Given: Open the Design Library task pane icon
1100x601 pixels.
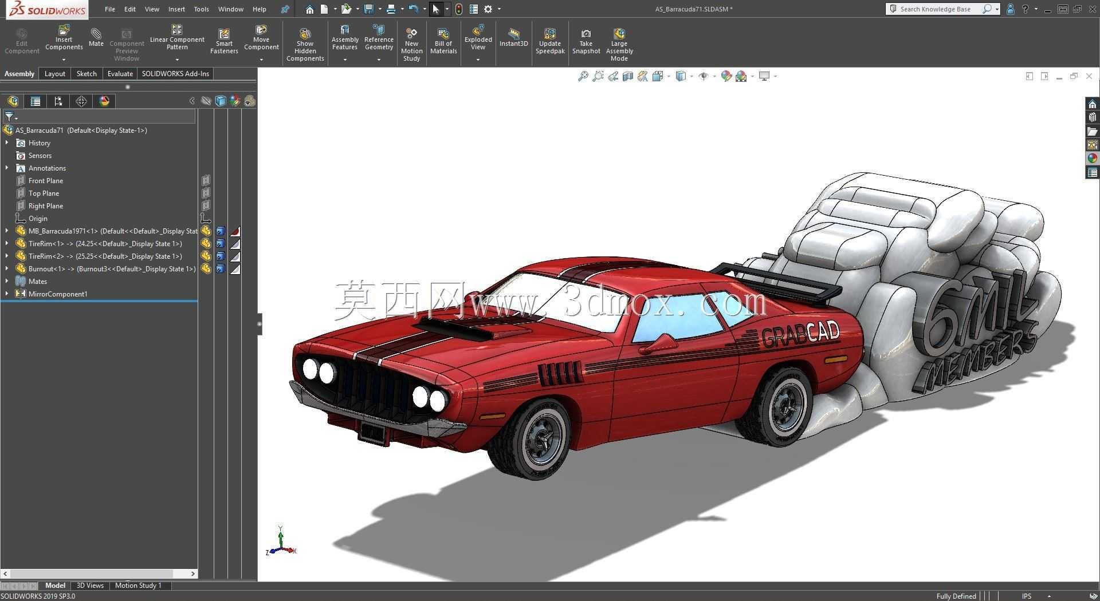Looking at the screenshot, I should pos(1093,117).
